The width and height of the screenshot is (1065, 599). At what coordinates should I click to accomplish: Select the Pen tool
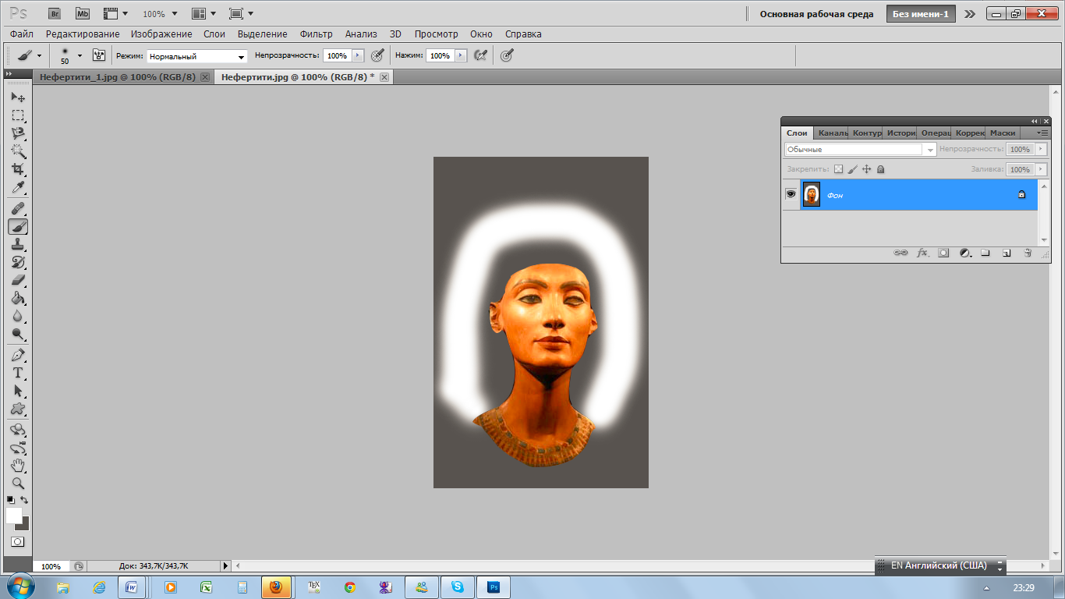click(18, 355)
